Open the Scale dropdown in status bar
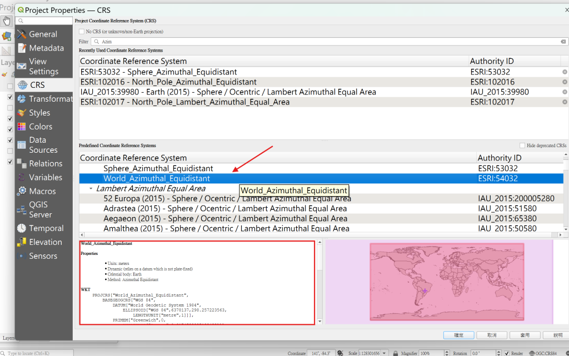 tap(385, 353)
